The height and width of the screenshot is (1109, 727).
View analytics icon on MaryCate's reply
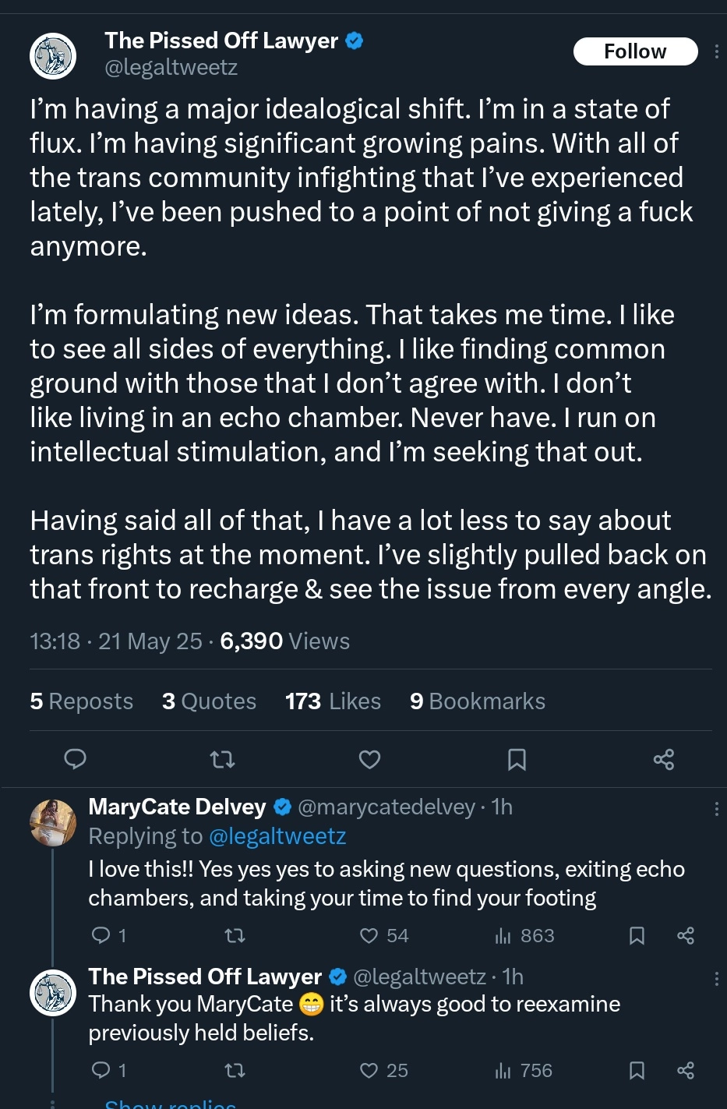[x=503, y=935]
